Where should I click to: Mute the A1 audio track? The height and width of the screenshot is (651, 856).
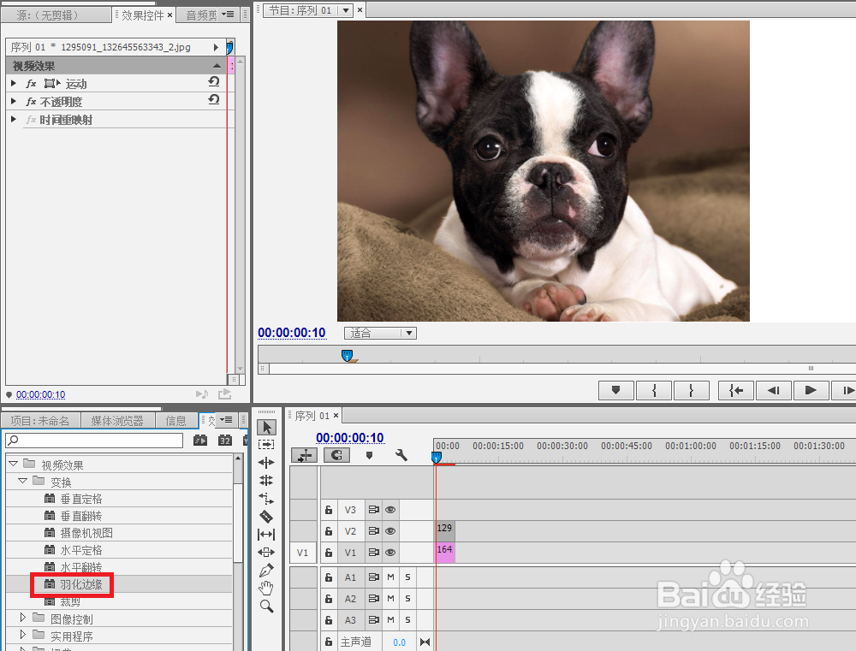[x=390, y=577]
